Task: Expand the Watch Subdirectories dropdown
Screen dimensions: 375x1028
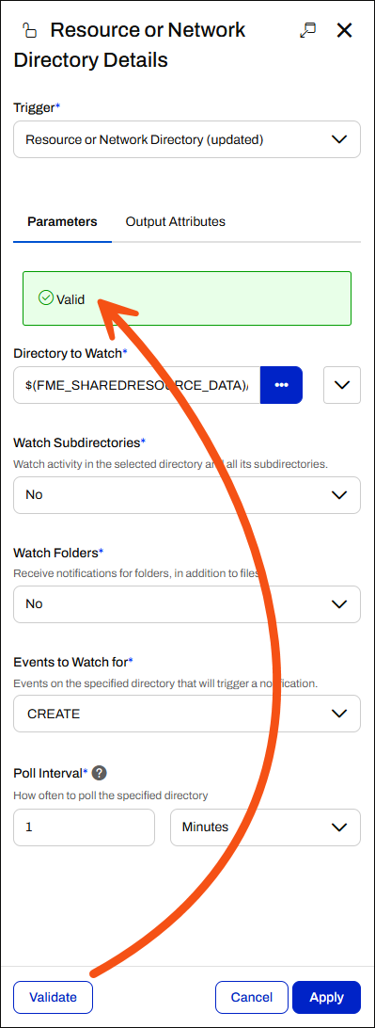Action: [187, 495]
